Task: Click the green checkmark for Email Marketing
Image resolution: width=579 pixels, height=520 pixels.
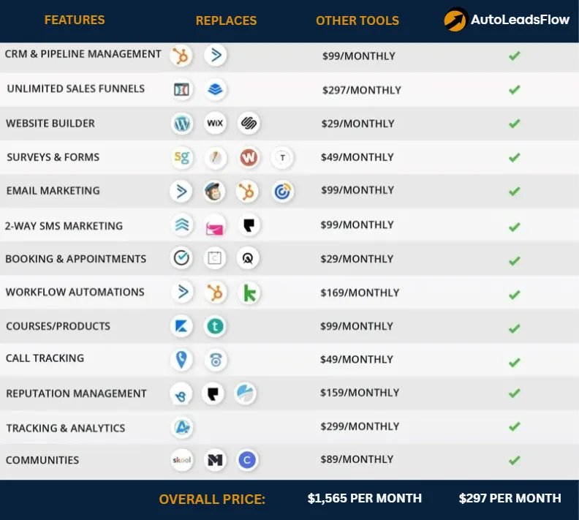Action: (514, 192)
